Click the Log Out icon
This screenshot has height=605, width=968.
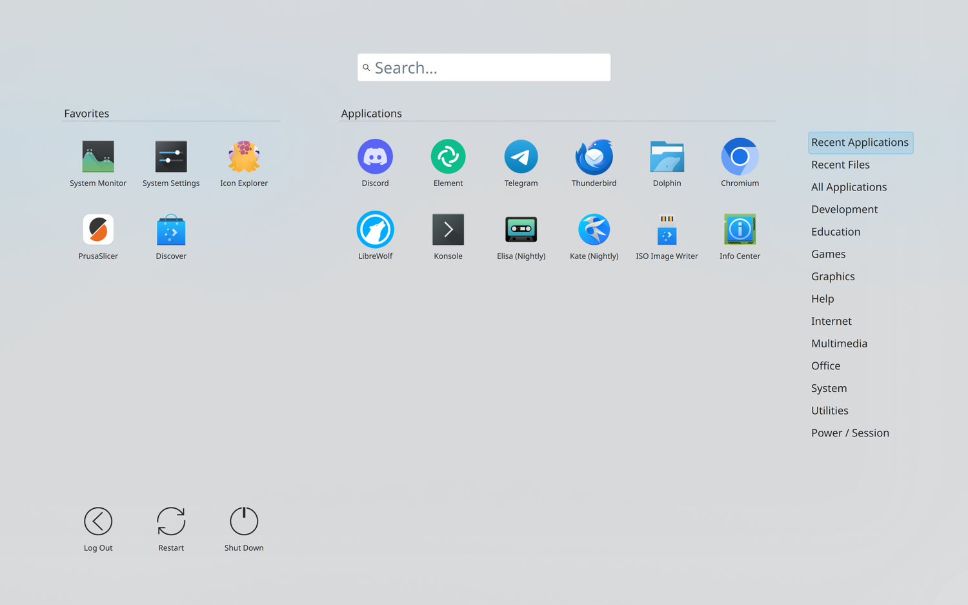tap(98, 521)
